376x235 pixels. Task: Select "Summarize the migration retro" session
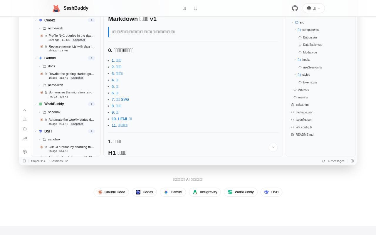click(x=67, y=94)
